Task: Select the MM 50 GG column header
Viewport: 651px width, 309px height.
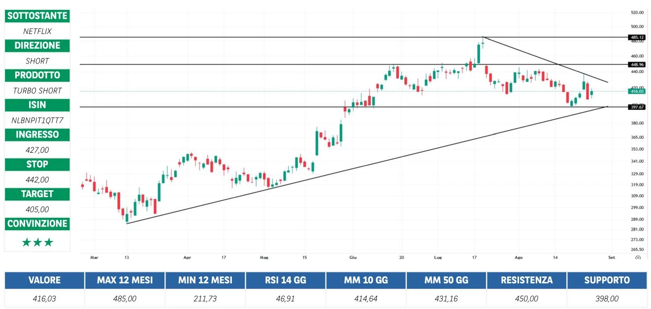Action: [x=446, y=280]
